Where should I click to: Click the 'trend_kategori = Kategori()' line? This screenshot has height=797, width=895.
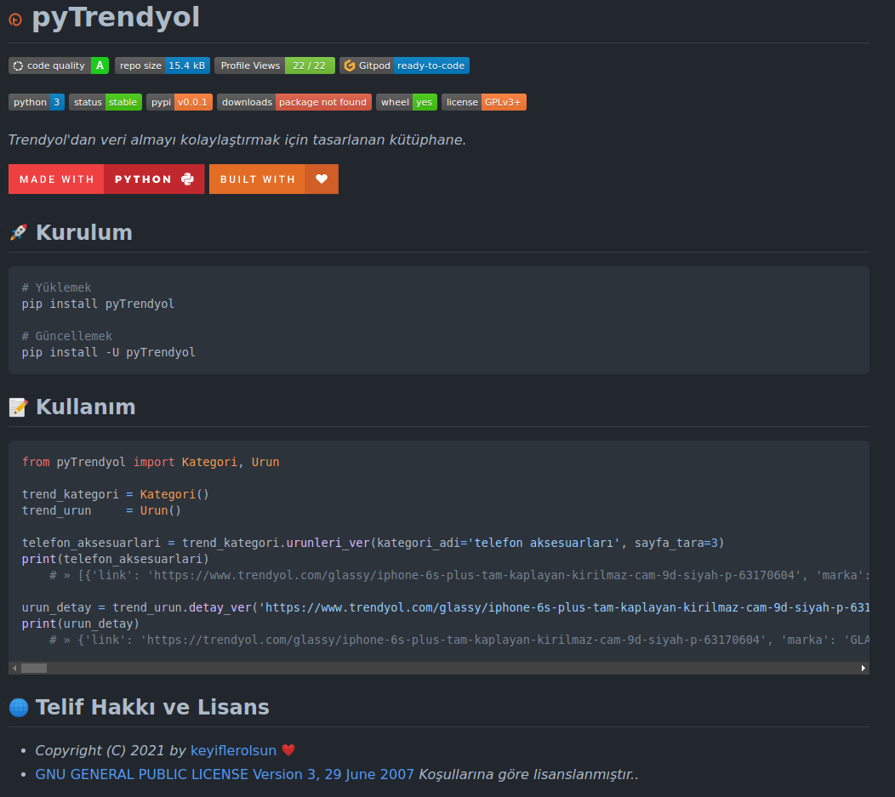pyautogui.click(x=116, y=495)
